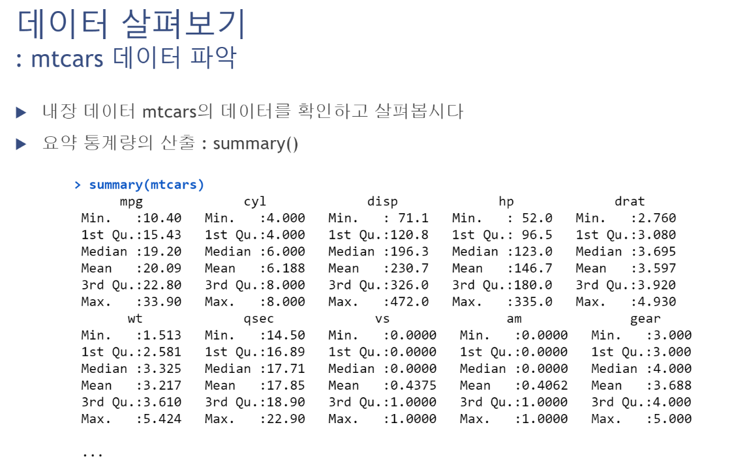Click the 'mpg' column header
This screenshot has height=472, width=730.
(x=131, y=202)
